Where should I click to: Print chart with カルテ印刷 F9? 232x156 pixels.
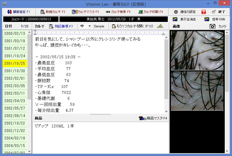(x=151, y=12)
